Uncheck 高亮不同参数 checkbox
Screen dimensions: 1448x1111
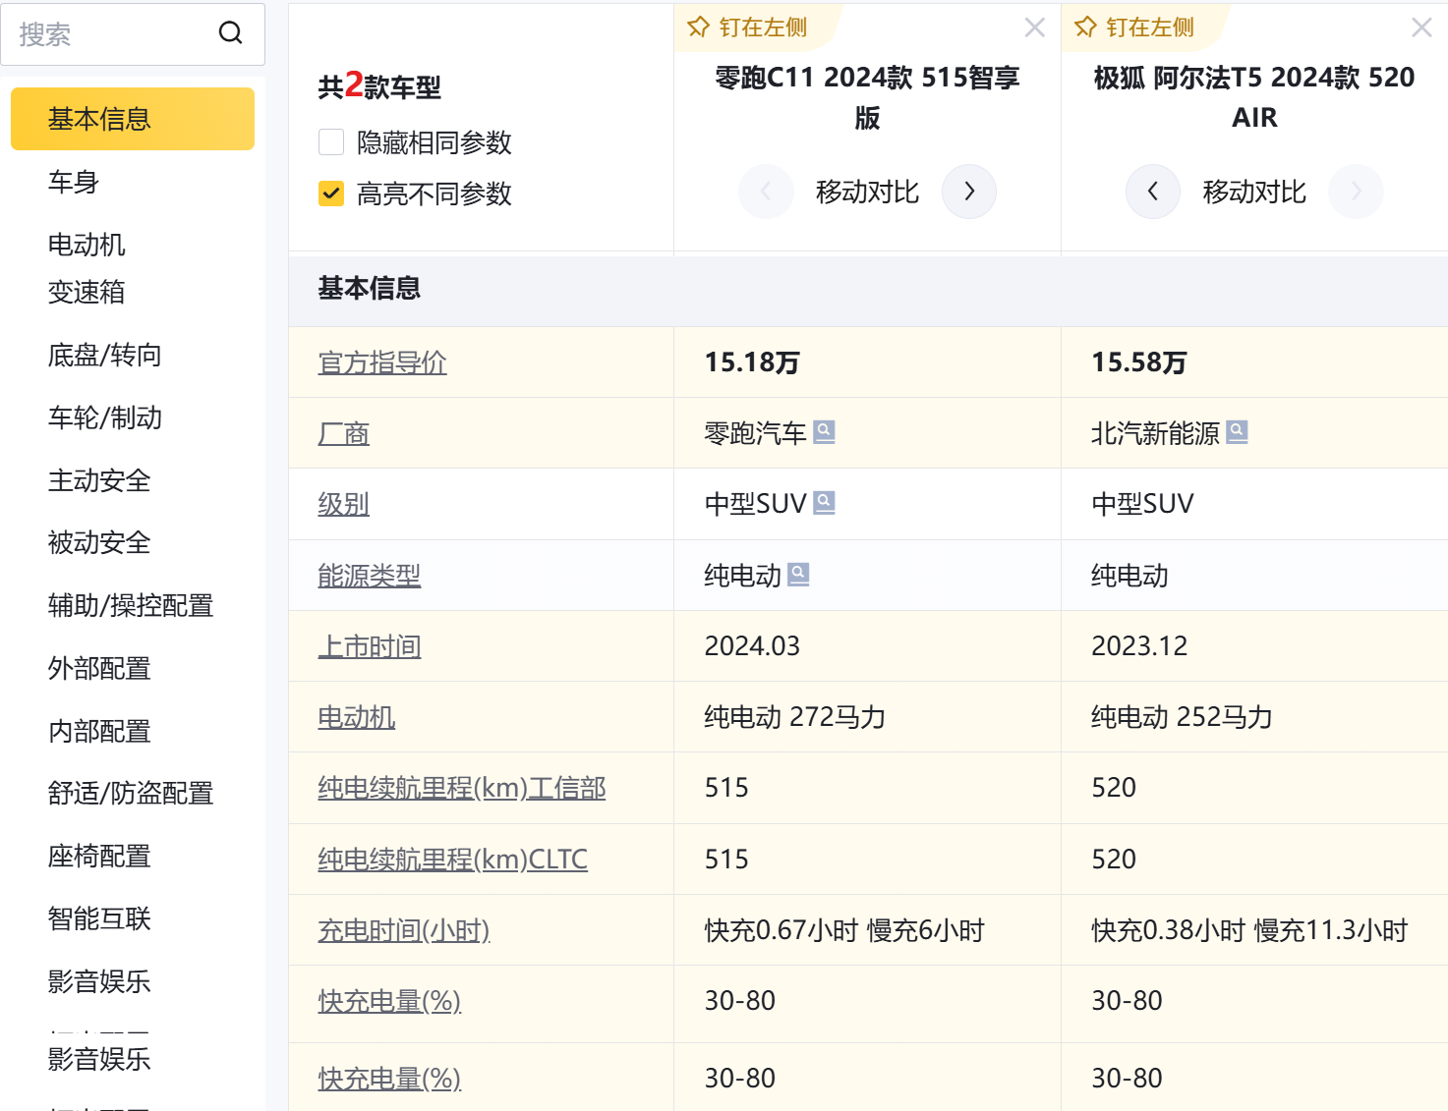click(x=331, y=194)
